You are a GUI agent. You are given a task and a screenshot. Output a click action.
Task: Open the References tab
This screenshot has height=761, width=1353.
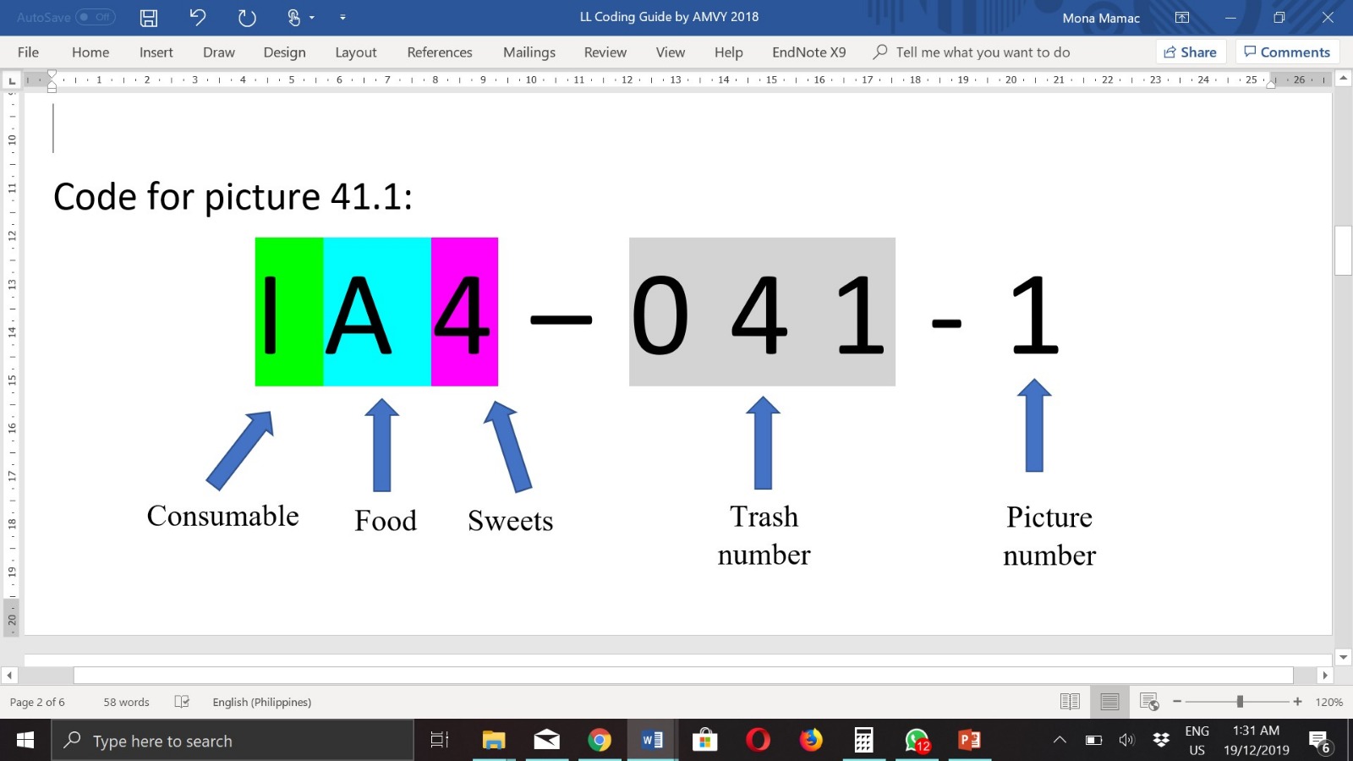(x=440, y=52)
